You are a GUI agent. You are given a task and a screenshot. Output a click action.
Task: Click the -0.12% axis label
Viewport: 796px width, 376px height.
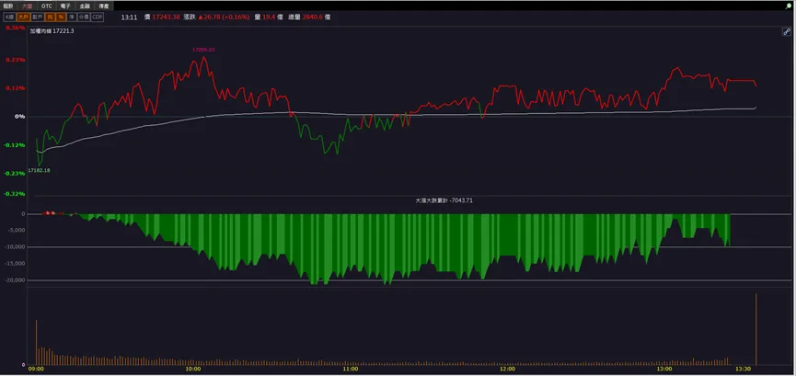15,145
